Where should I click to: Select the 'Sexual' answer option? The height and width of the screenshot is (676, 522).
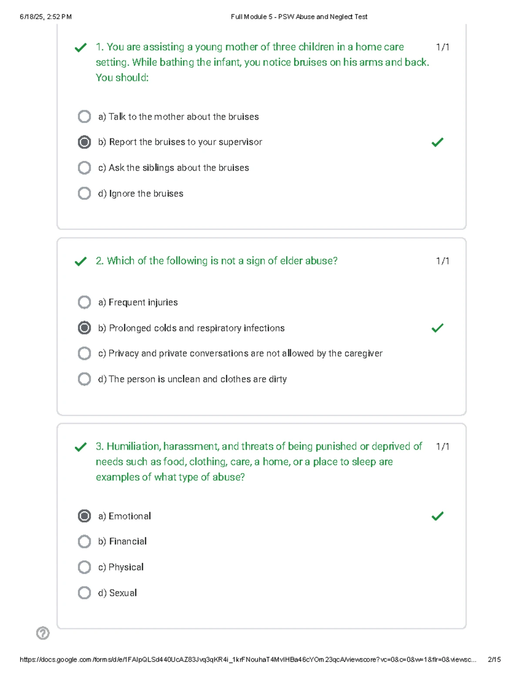tap(84, 593)
